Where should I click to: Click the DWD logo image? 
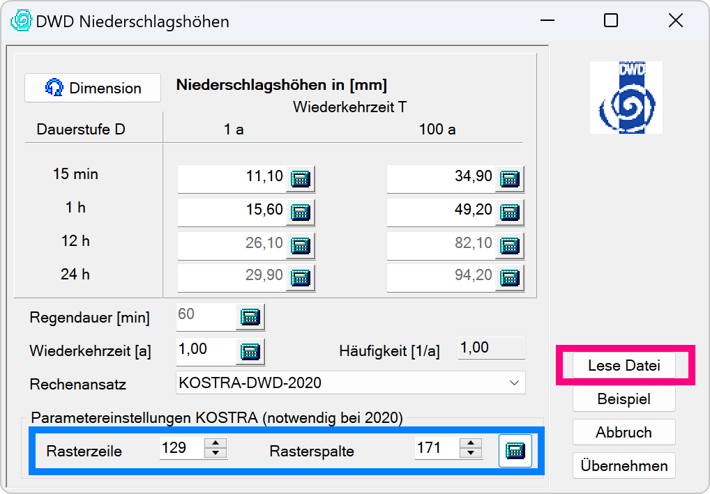[x=626, y=98]
